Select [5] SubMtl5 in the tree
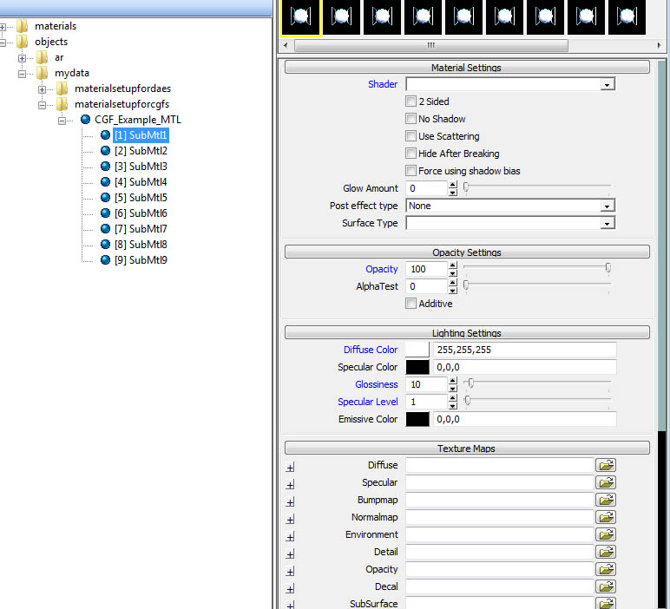The image size is (670, 609). [141, 198]
